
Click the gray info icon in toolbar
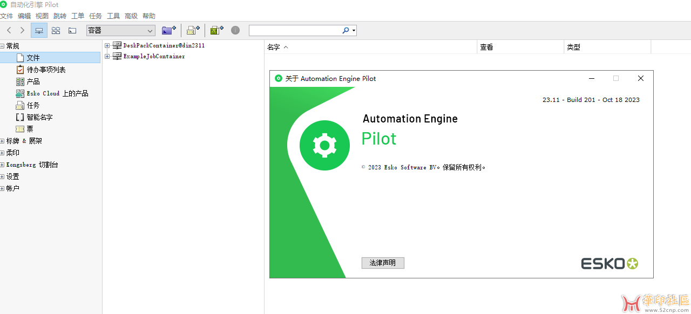pyautogui.click(x=235, y=30)
